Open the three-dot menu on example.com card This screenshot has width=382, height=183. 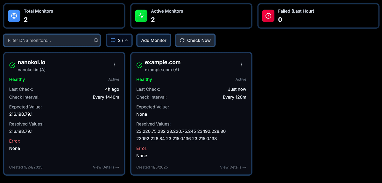pyautogui.click(x=241, y=64)
